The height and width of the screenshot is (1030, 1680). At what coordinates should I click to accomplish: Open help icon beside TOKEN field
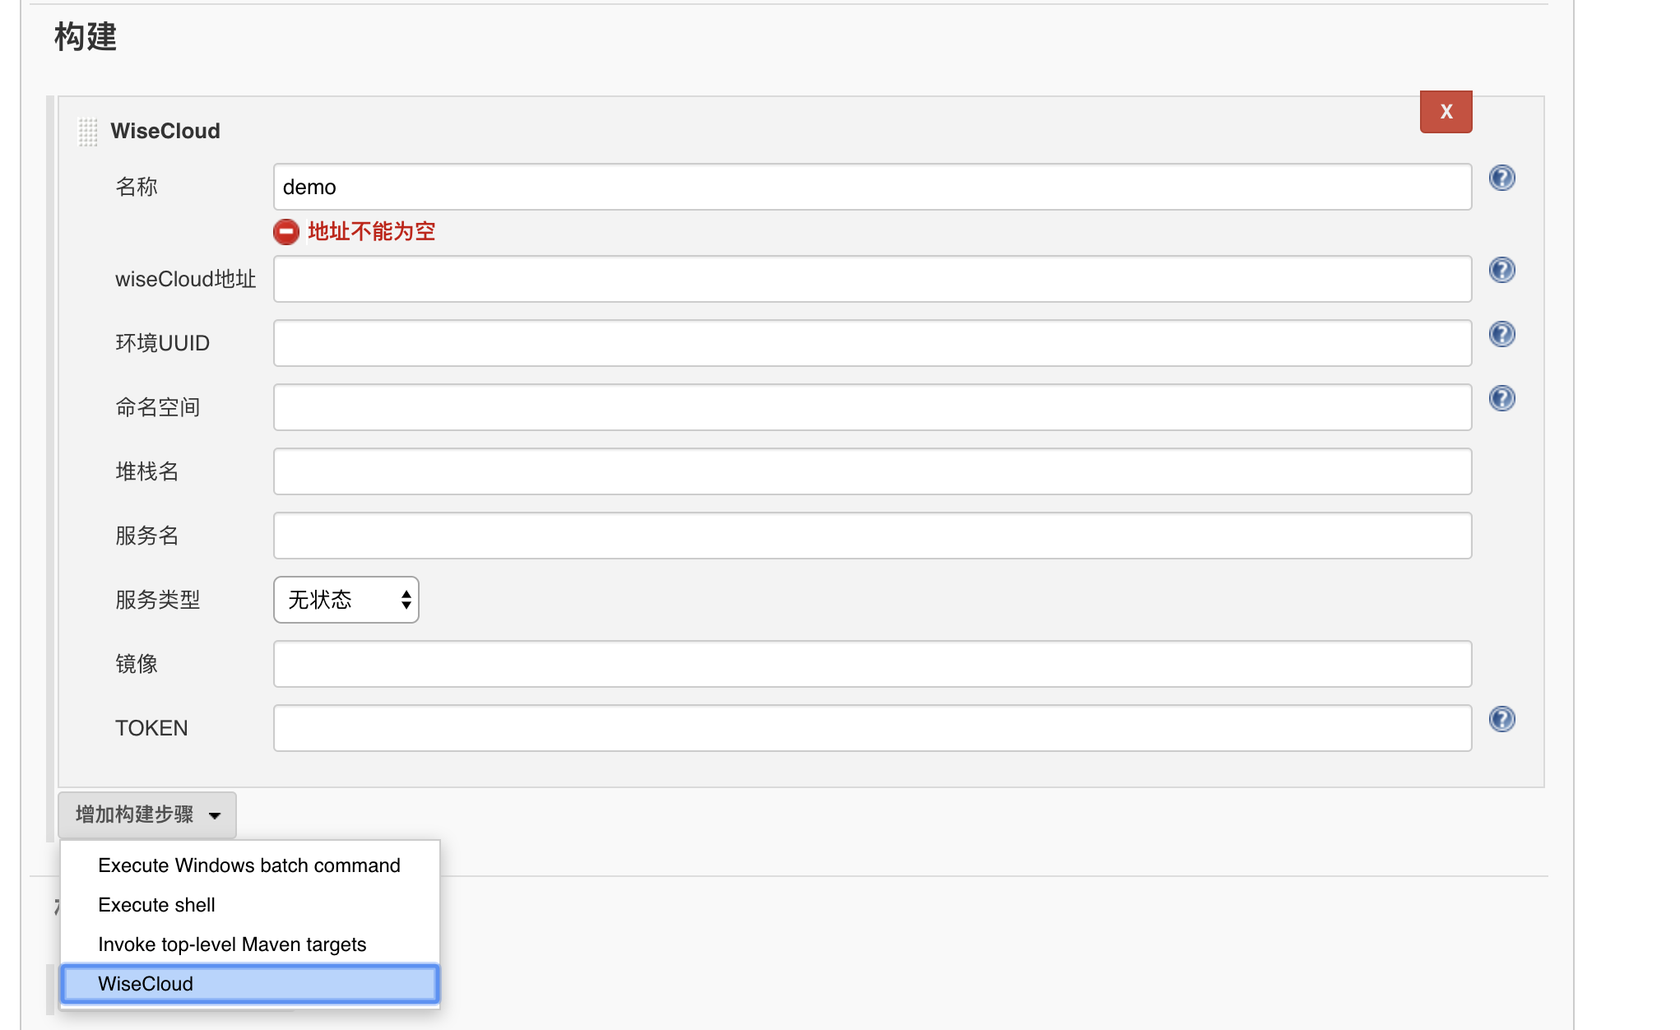[1501, 719]
